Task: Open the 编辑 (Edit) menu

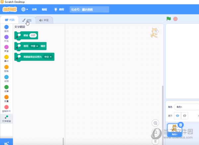Action: 44,10
